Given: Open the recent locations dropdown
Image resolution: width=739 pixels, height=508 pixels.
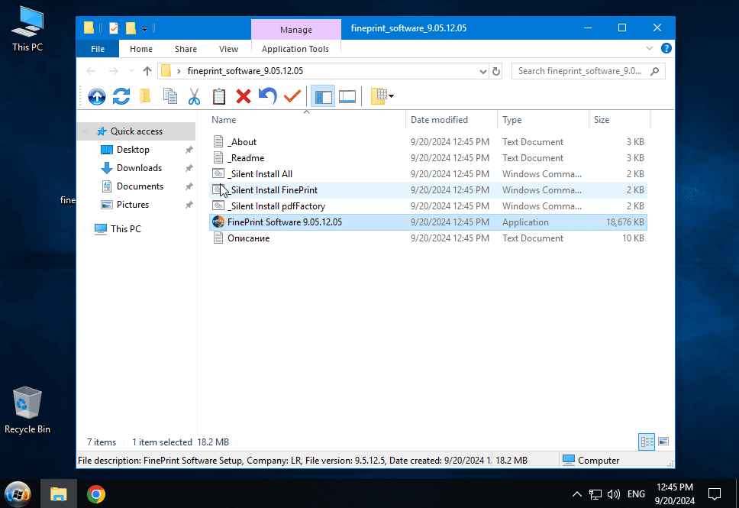Looking at the screenshot, I should [x=131, y=71].
